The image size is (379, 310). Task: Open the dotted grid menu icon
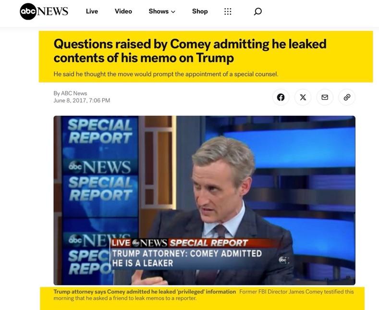tap(228, 12)
